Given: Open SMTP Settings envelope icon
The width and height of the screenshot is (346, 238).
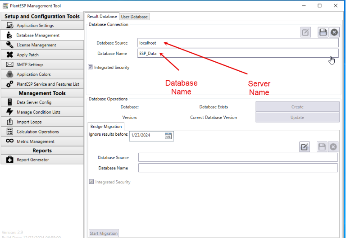Looking at the screenshot, I should [10, 64].
